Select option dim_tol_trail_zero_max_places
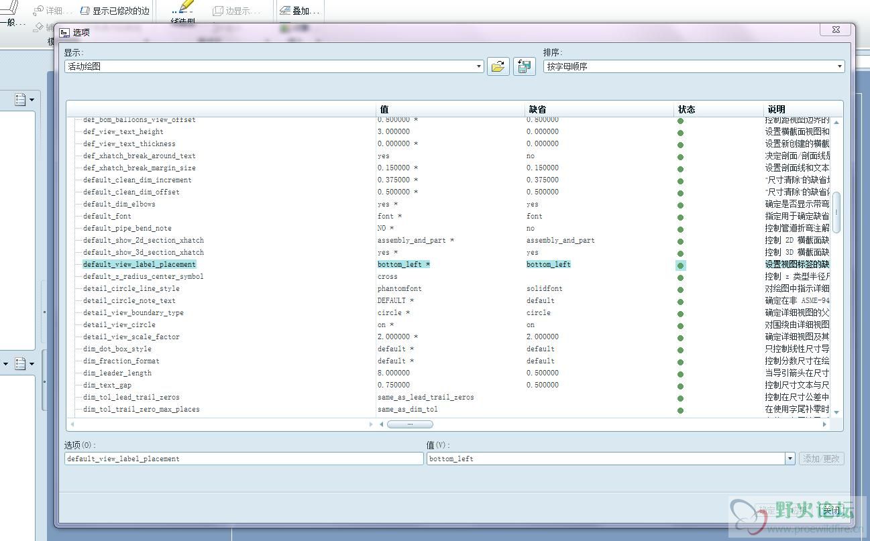Viewport: 870px width, 541px height. pos(142,410)
